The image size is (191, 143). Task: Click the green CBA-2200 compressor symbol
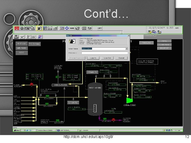[x=130, y=100]
